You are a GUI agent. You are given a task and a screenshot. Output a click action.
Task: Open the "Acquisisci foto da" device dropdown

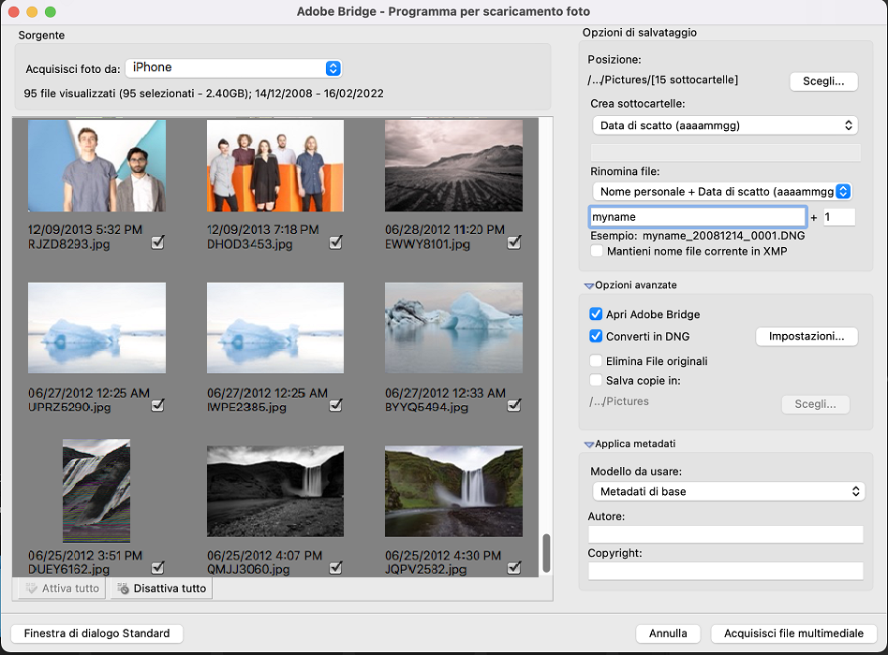point(232,68)
